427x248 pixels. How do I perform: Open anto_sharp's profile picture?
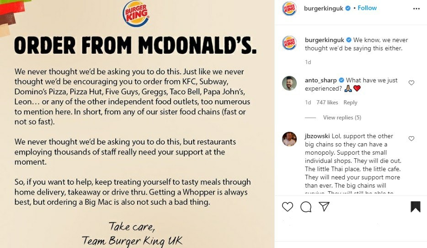click(x=289, y=83)
